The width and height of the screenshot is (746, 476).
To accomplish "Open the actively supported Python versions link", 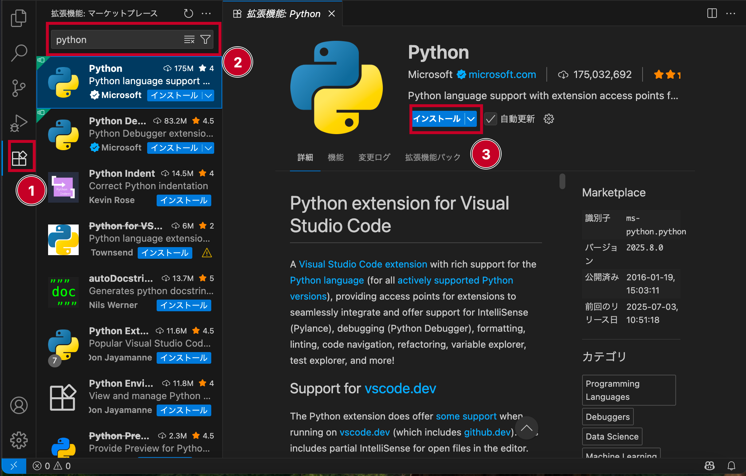I will [x=455, y=280].
